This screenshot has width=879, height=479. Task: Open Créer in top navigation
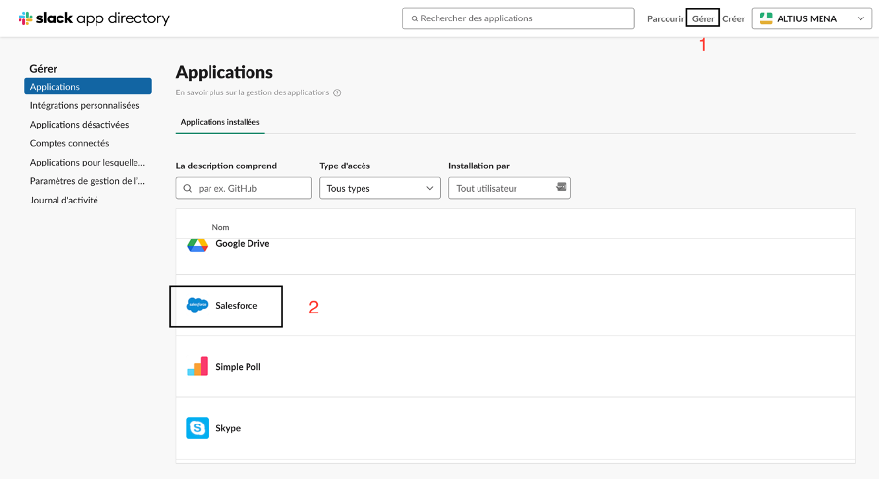pyautogui.click(x=733, y=19)
